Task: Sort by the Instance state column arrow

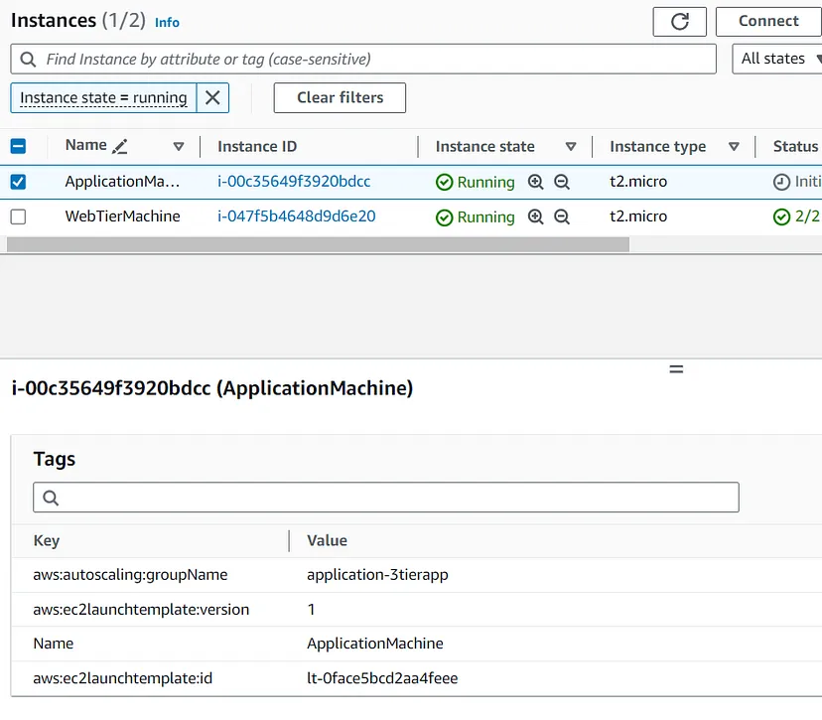Action: click(571, 146)
